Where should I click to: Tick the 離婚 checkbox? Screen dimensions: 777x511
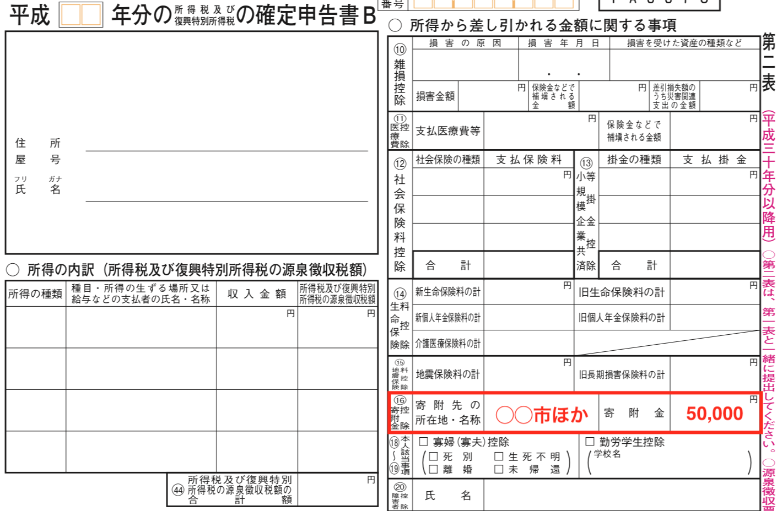click(433, 469)
